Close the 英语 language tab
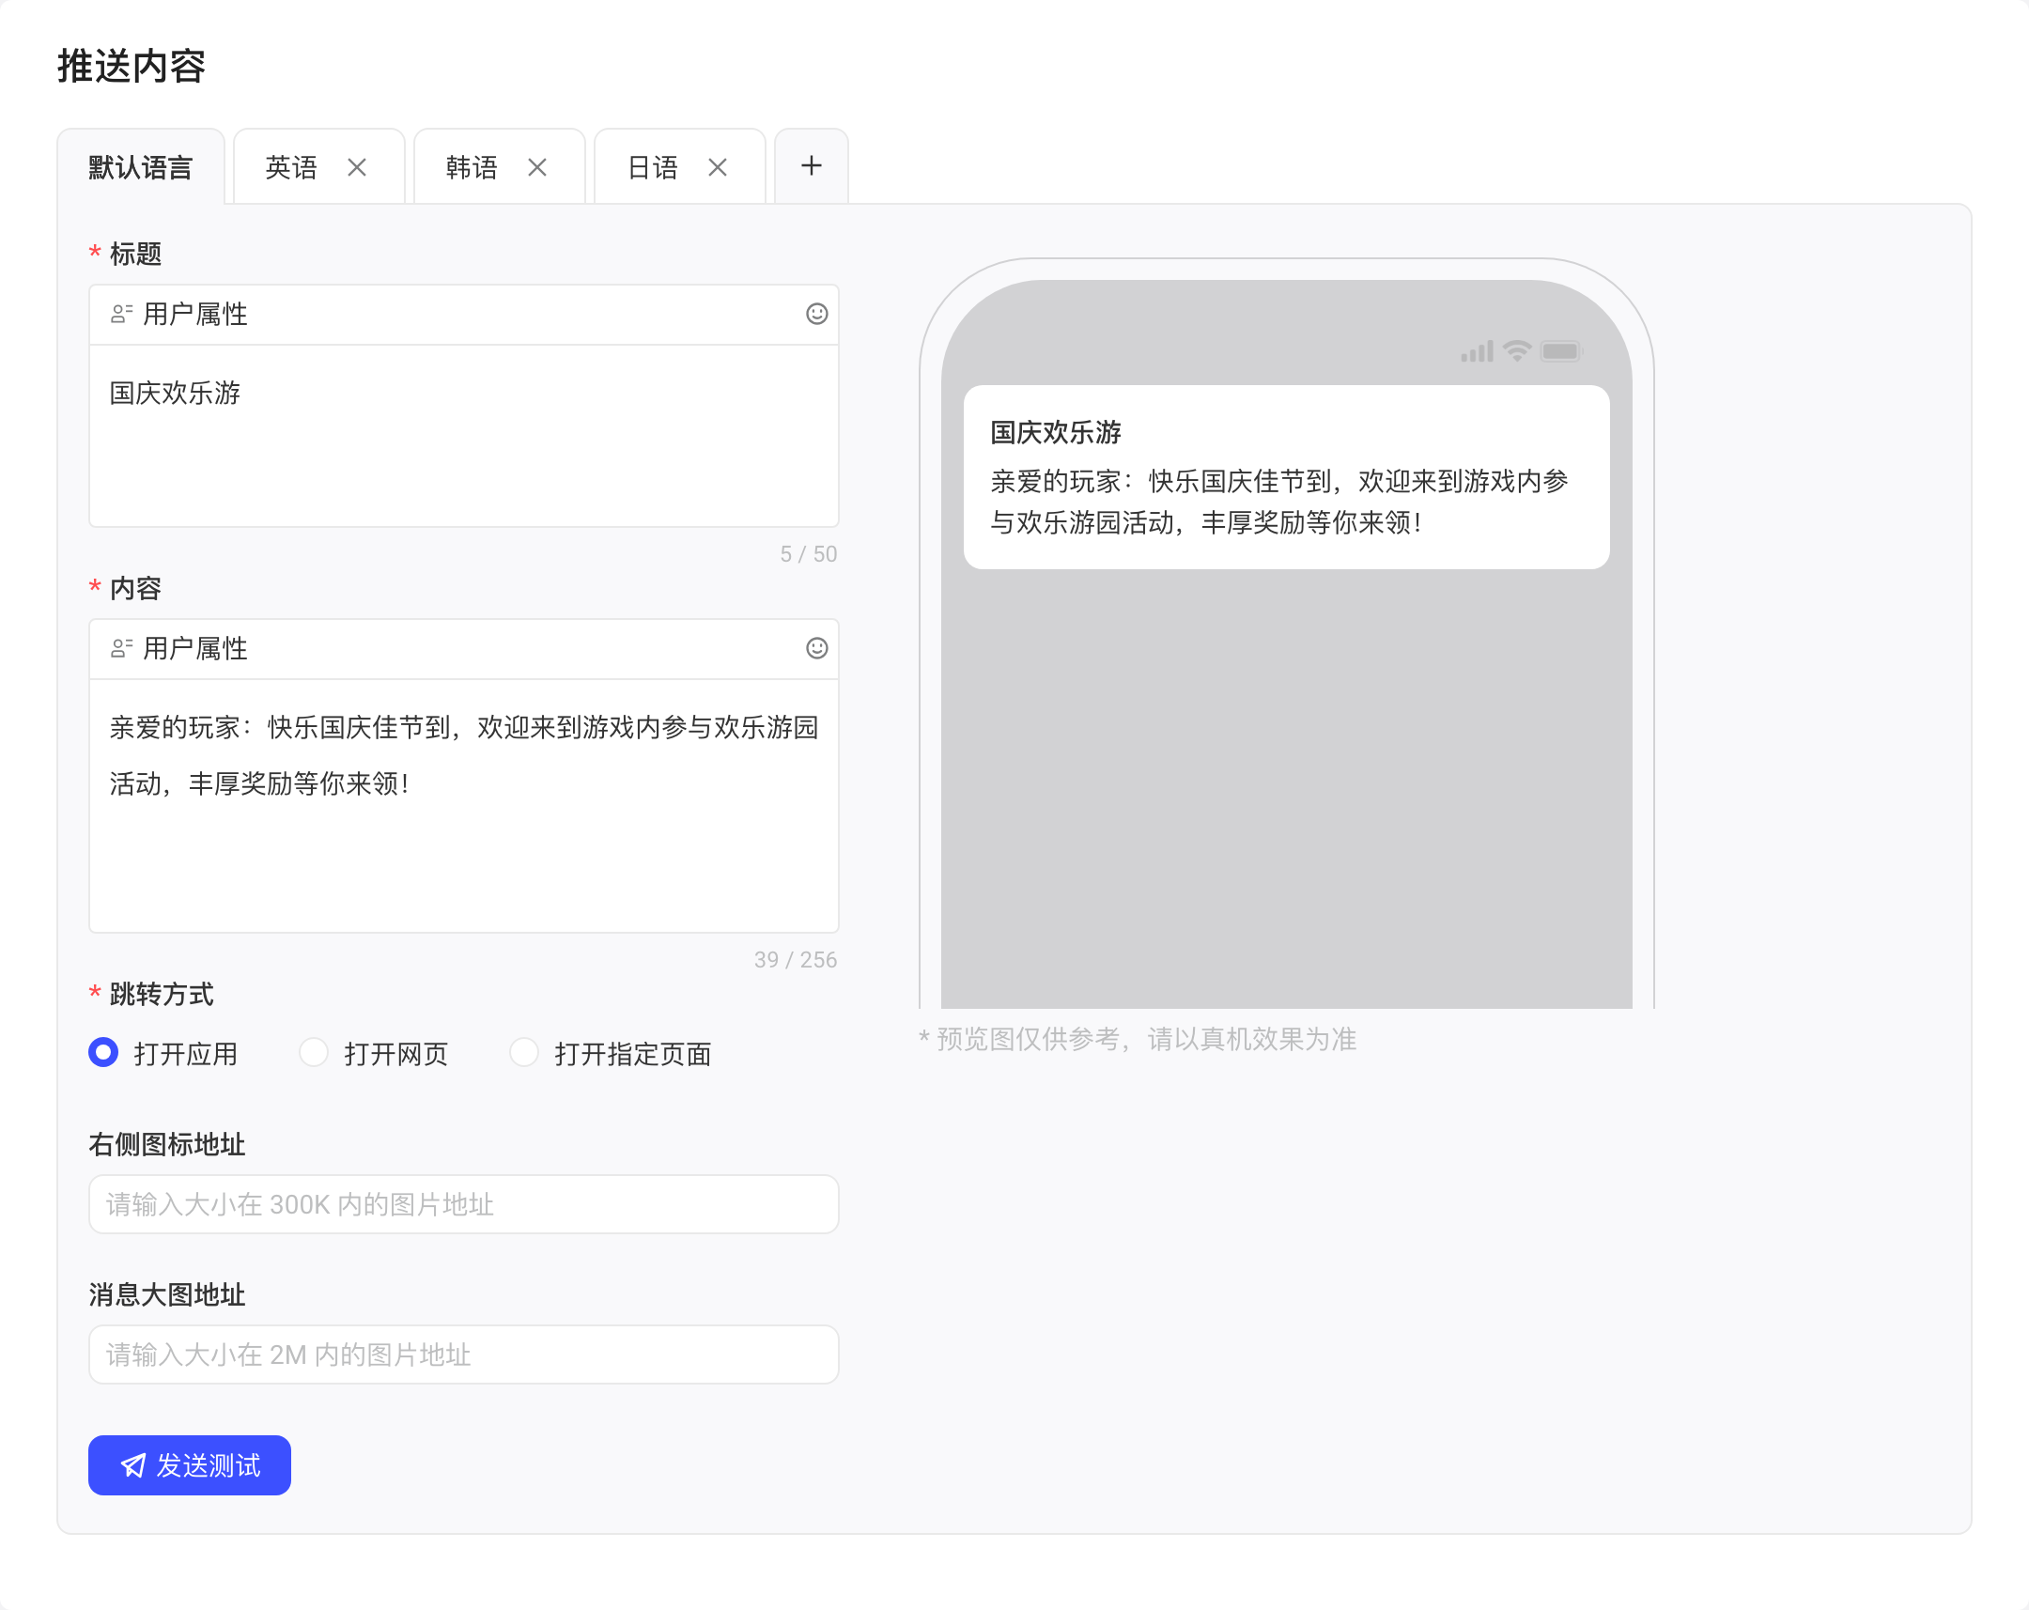The height and width of the screenshot is (1610, 2029). coord(357,167)
